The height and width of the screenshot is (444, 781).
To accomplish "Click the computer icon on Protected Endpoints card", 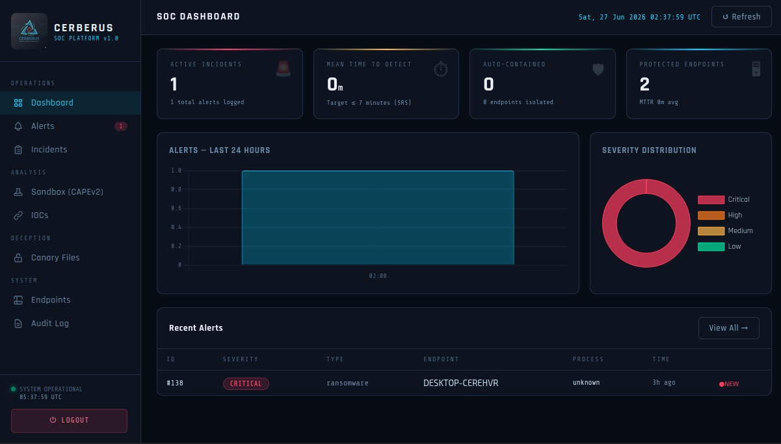I will (x=756, y=69).
